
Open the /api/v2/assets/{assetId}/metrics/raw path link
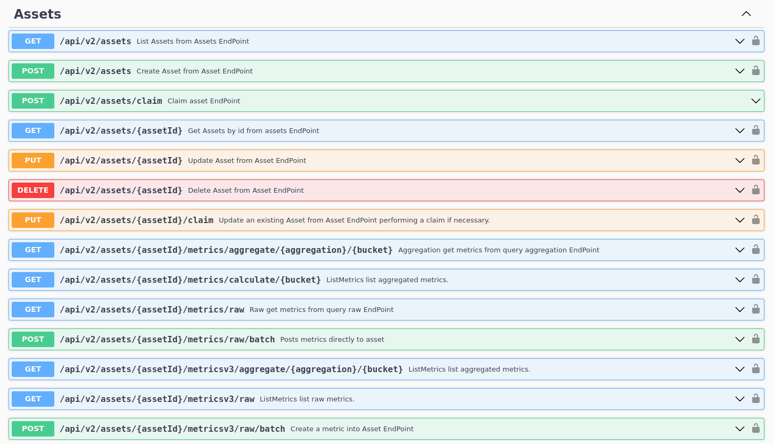point(152,309)
